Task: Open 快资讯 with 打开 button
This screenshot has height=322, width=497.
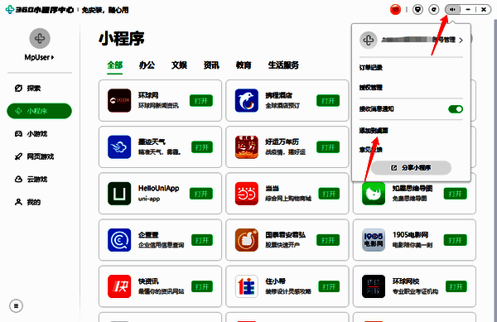Action: point(202,286)
